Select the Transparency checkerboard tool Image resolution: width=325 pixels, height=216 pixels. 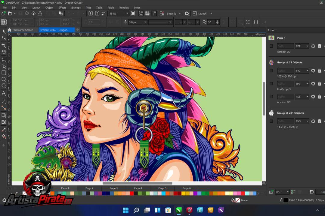point(4,122)
